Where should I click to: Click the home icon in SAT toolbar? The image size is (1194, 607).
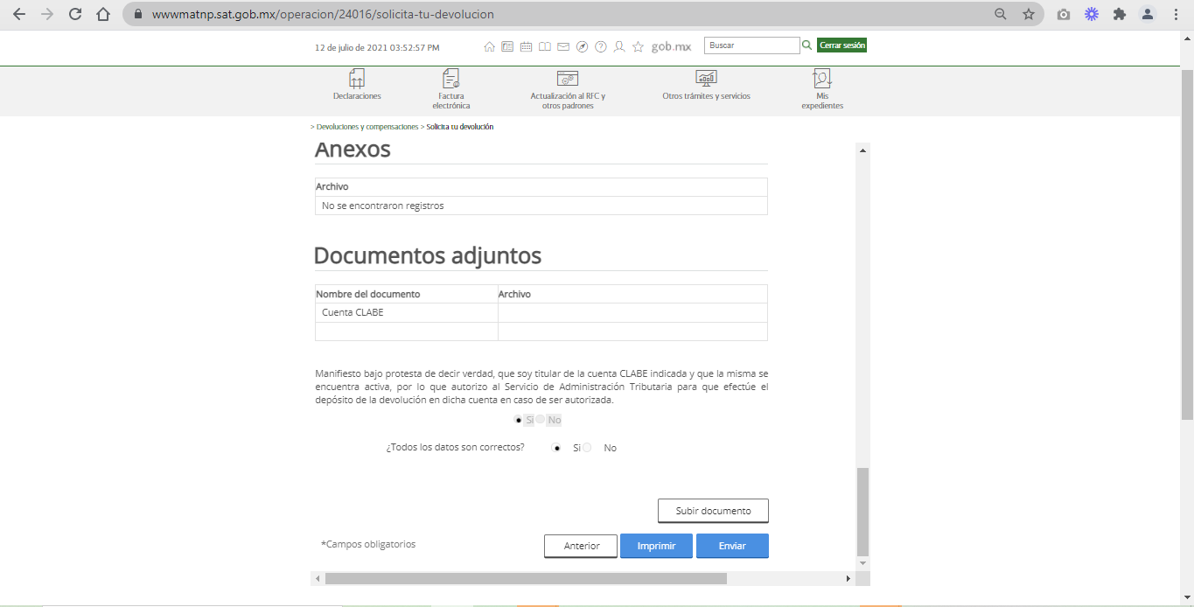pyautogui.click(x=490, y=46)
